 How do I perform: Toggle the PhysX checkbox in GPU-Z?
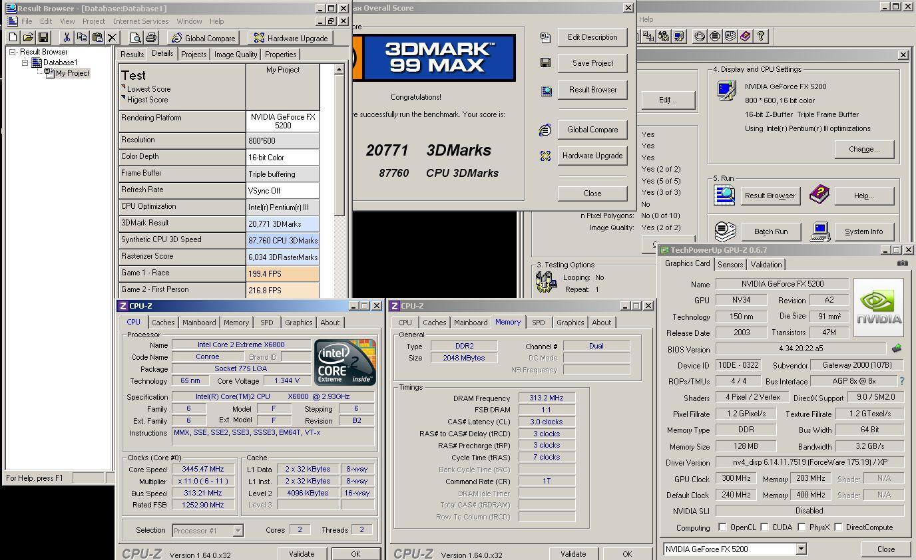(801, 527)
